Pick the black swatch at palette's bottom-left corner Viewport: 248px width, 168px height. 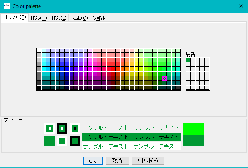click(39, 88)
